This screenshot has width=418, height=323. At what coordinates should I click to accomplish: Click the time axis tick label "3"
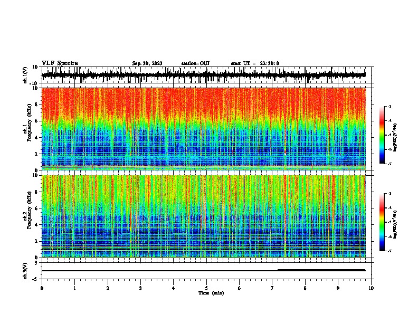click(140, 288)
